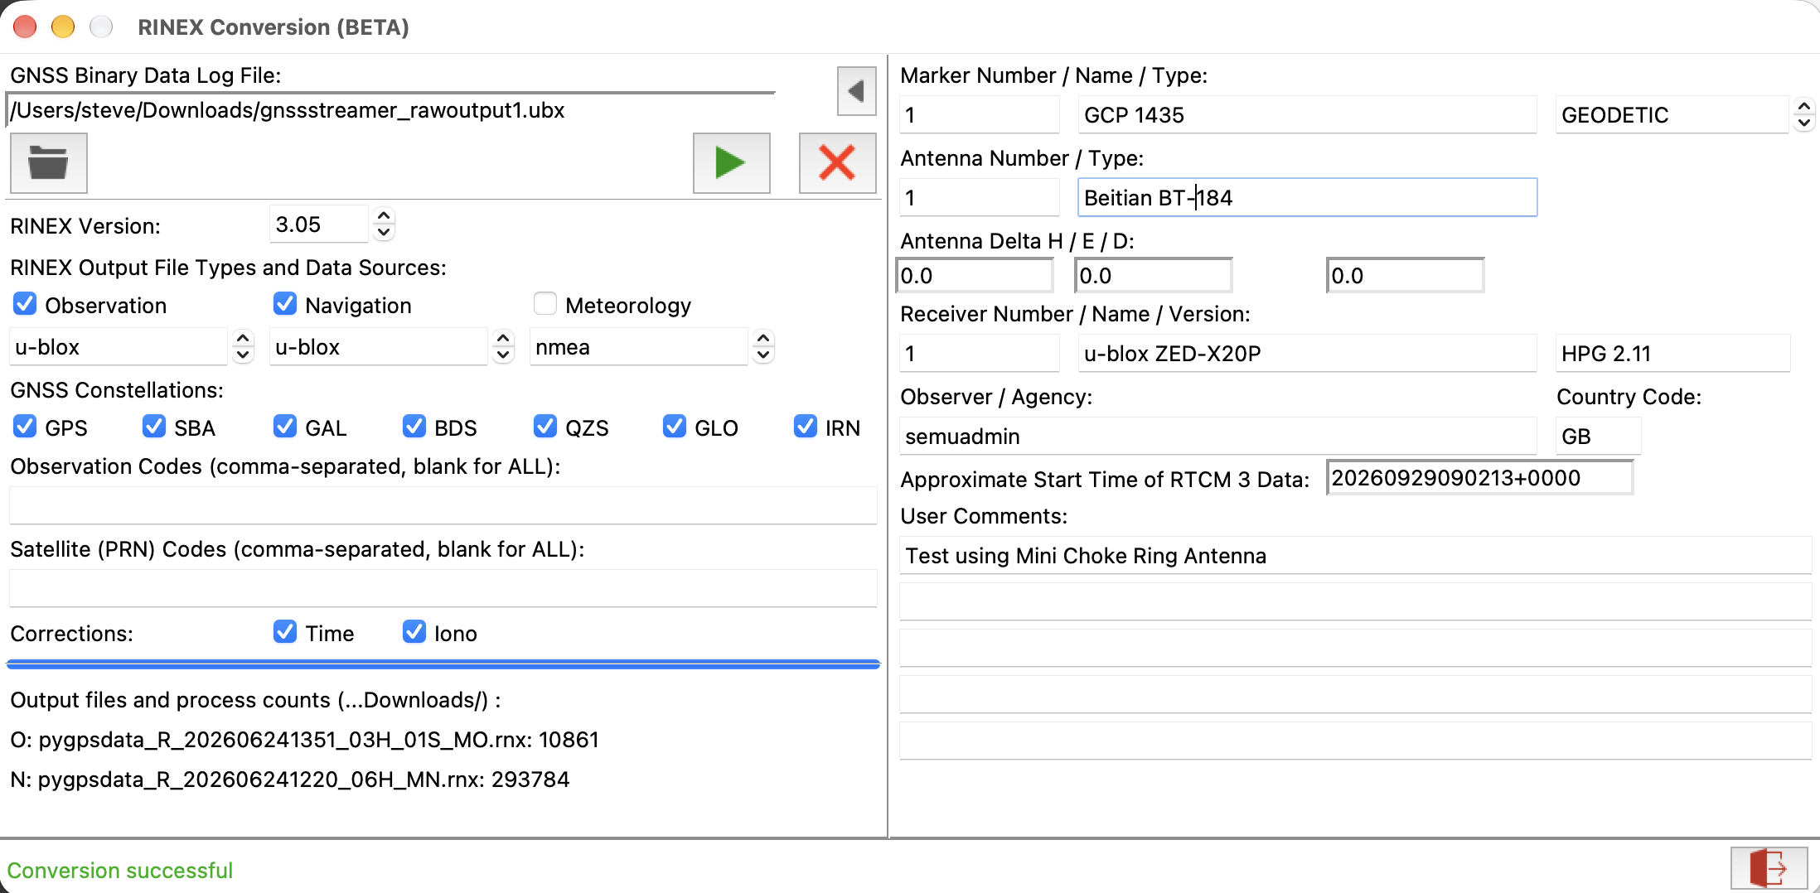Click the Antenna Delta E field

(1154, 275)
